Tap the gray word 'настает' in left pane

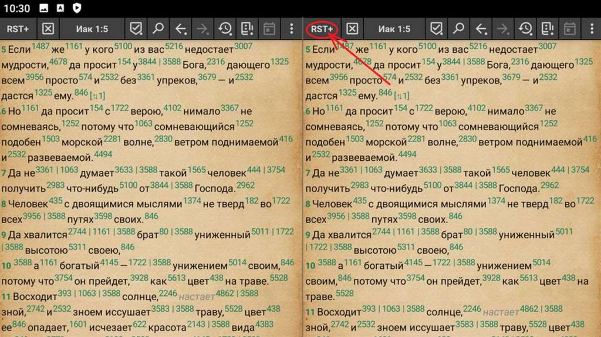(197, 296)
